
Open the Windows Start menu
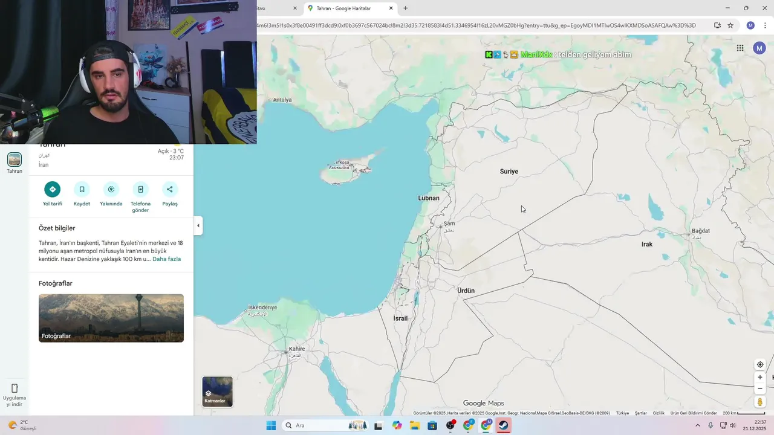pos(271,425)
